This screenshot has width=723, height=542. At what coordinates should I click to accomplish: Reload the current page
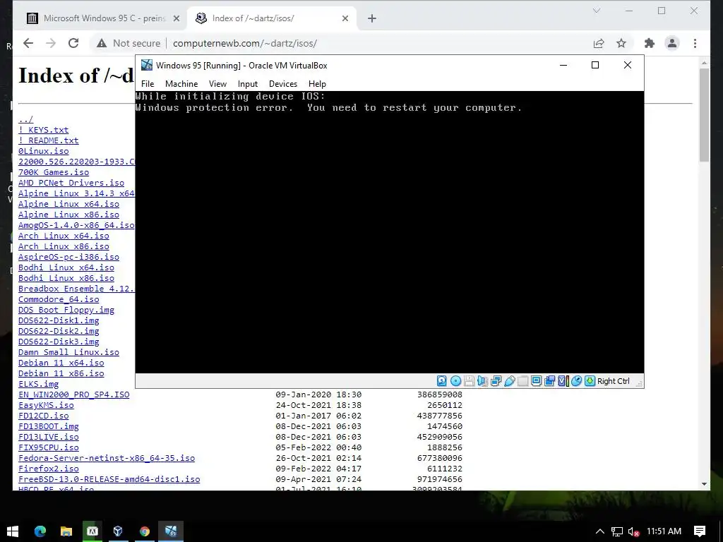[x=73, y=43]
